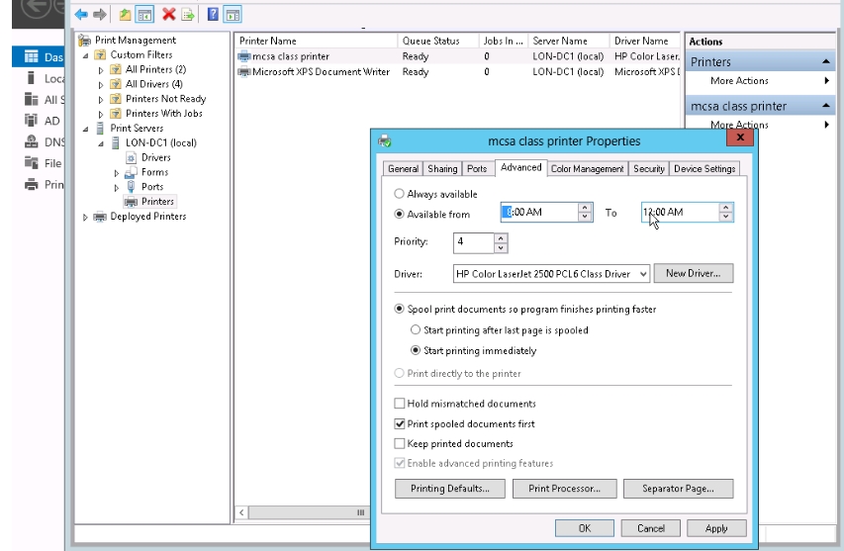
Task: Uncheck Print spooled documents first
Action: tap(400, 423)
